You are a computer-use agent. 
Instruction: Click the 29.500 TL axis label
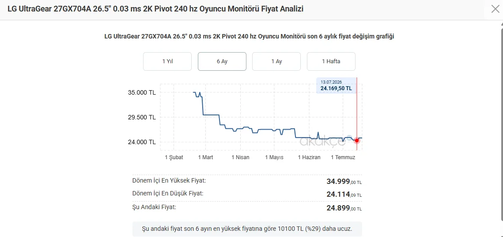click(142, 117)
